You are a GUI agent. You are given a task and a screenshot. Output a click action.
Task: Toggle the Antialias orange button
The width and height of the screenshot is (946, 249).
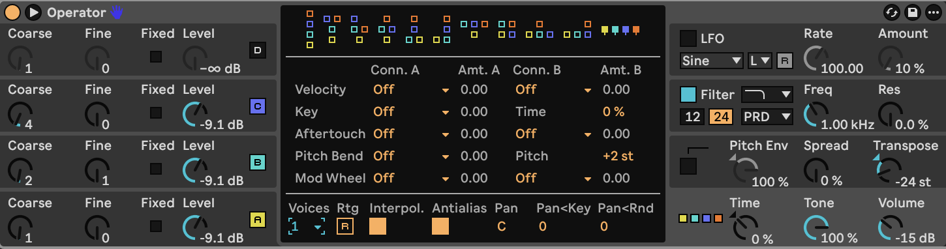click(x=440, y=226)
